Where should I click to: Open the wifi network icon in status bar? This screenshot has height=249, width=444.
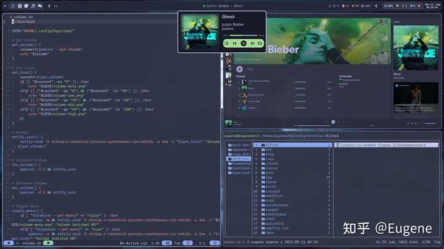[397, 6]
